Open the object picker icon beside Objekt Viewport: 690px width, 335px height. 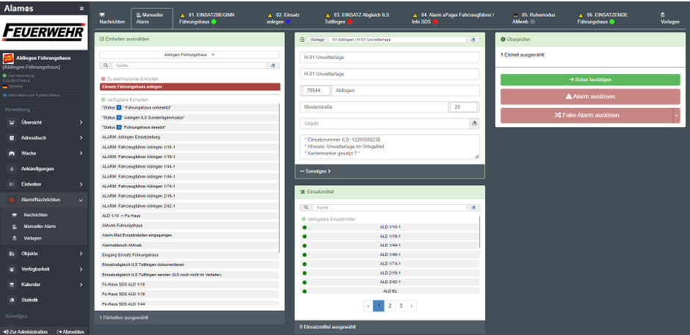[x=474, y=123]
